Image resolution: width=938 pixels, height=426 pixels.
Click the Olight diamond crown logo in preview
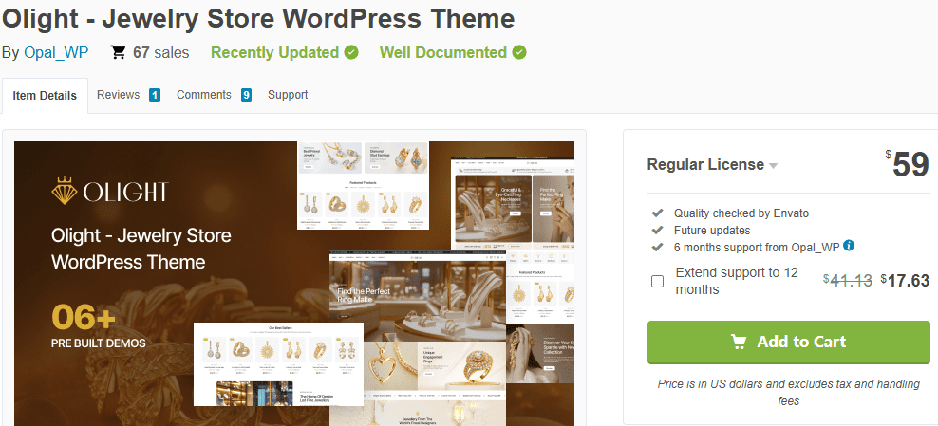click(x=65, y=191)
